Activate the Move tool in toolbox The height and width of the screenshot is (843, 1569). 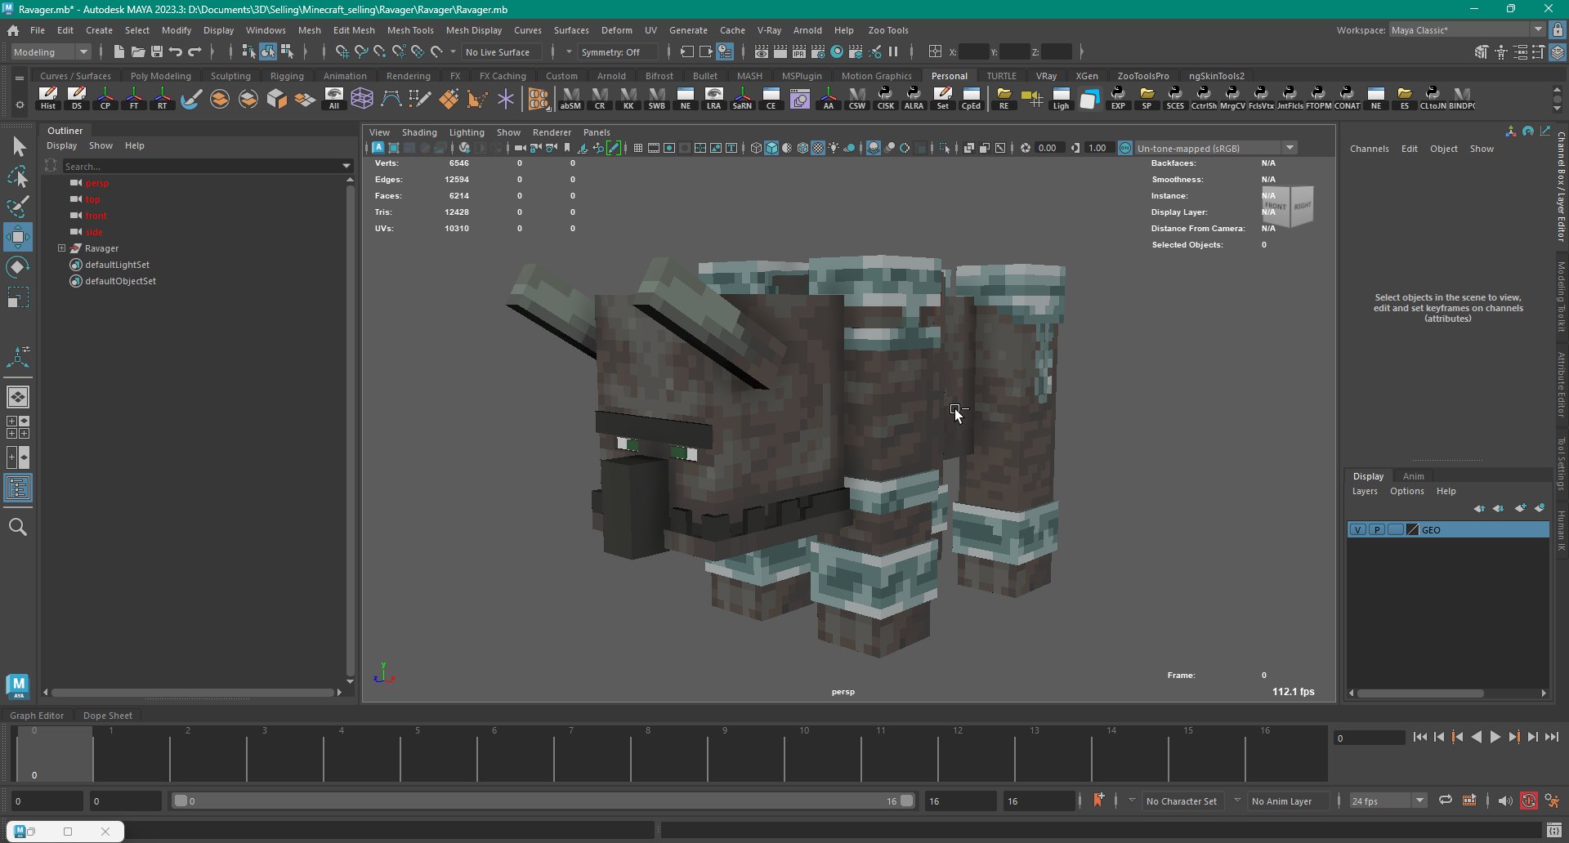pyautogui.click(x=18, y=237)
